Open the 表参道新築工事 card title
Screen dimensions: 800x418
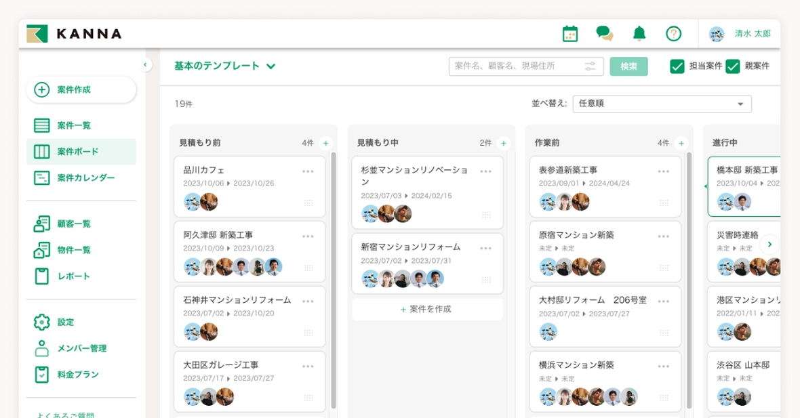coord(568,170)
